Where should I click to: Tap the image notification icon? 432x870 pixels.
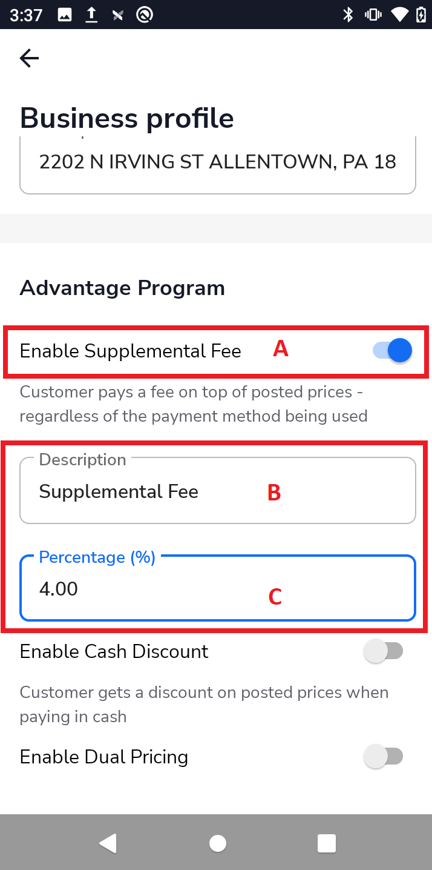tap(64, 15)
